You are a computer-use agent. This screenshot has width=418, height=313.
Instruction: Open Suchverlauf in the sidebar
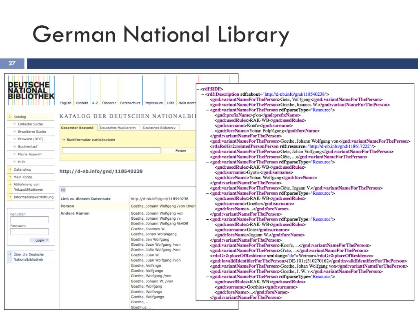28,147
